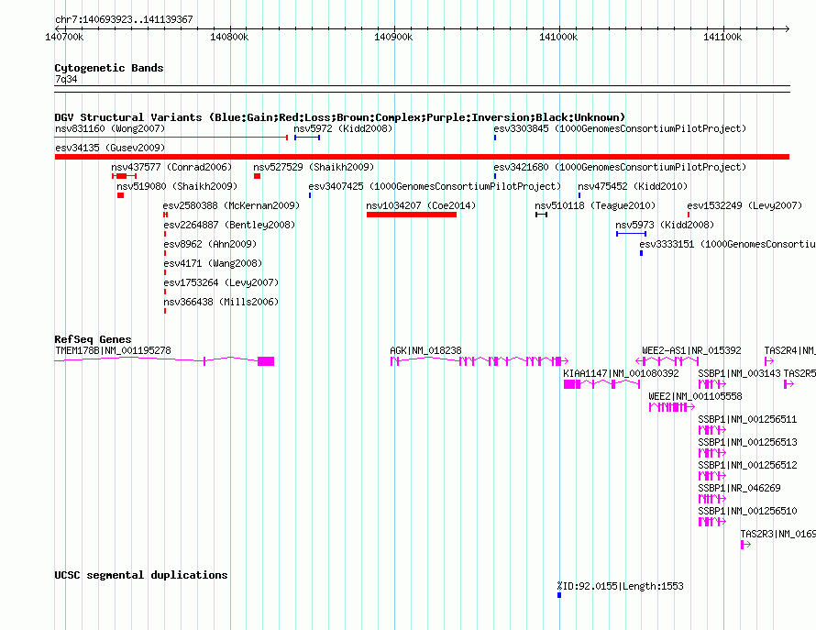Viewport: 816px width, 630px height.
Task: Select the nsv510118 (Teague2010) label
Action: tap(595, 205)
